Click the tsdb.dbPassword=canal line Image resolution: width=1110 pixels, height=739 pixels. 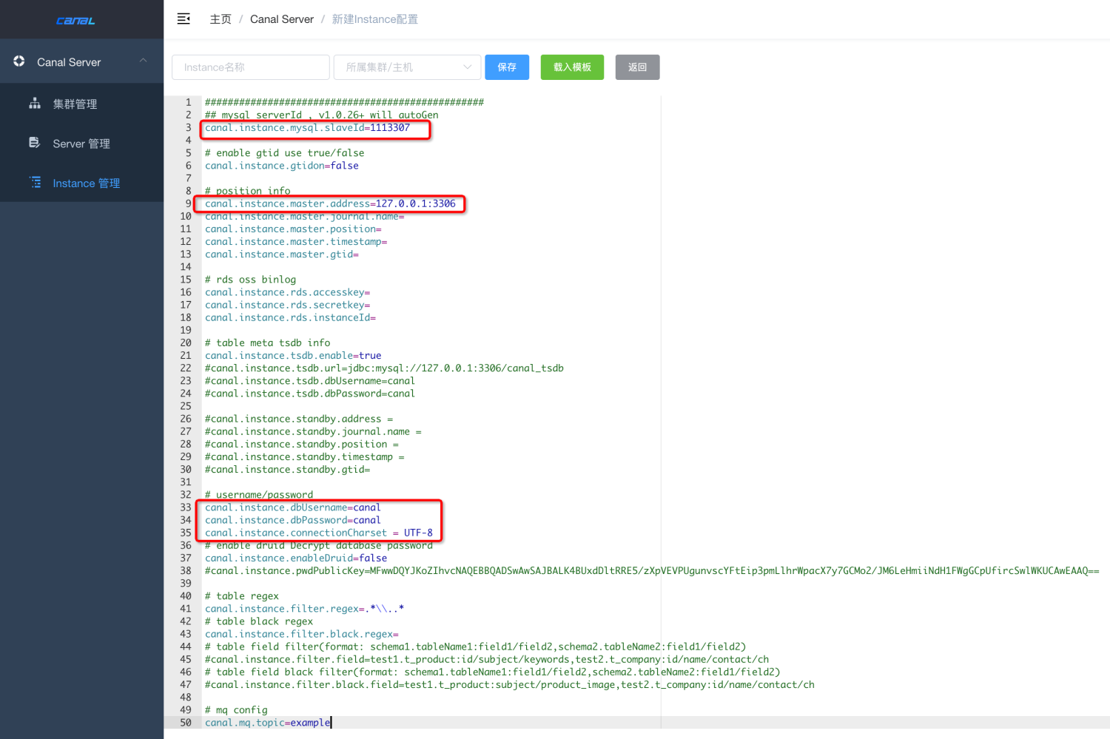pyautogui.click(x=310, y=394)
